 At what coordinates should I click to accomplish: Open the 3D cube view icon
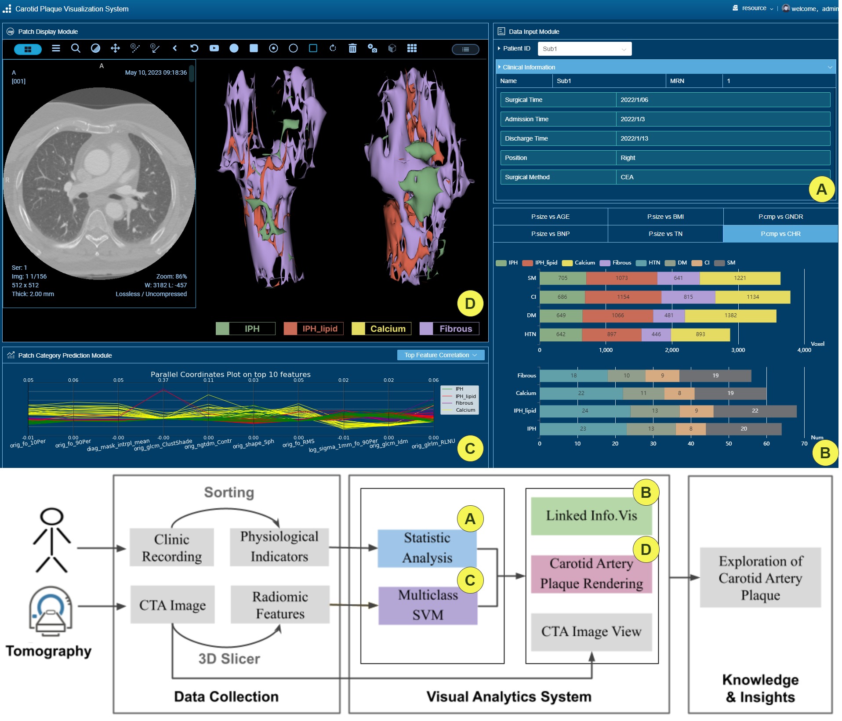(x=392, y=48)
